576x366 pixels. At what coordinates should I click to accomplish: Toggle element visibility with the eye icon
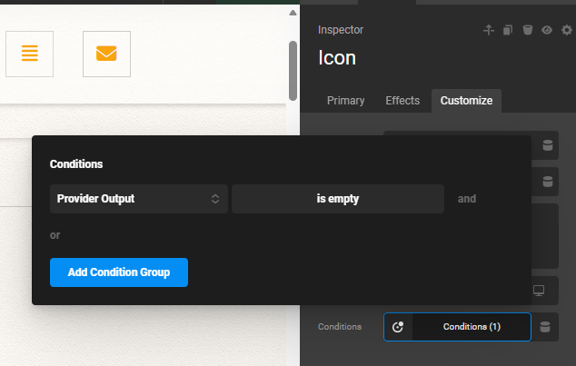pos(547,30)
